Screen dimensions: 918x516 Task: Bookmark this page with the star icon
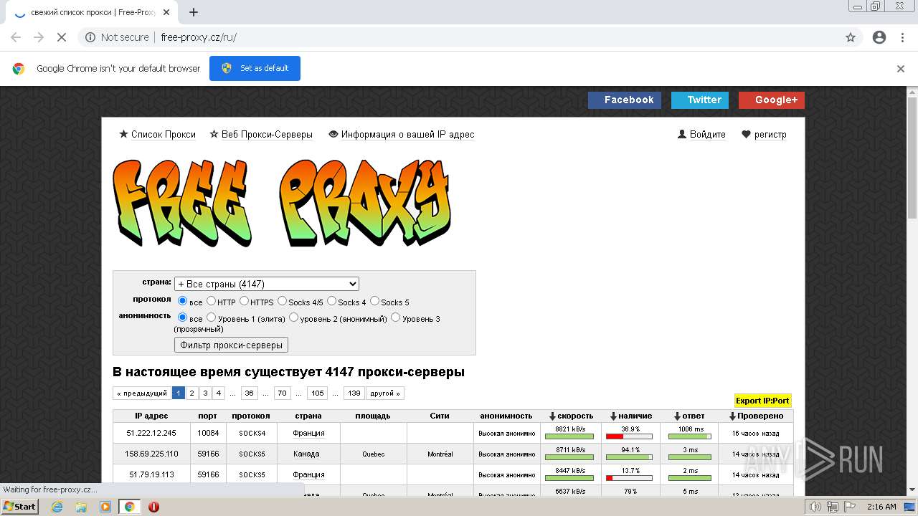click(x=851, y=37)
